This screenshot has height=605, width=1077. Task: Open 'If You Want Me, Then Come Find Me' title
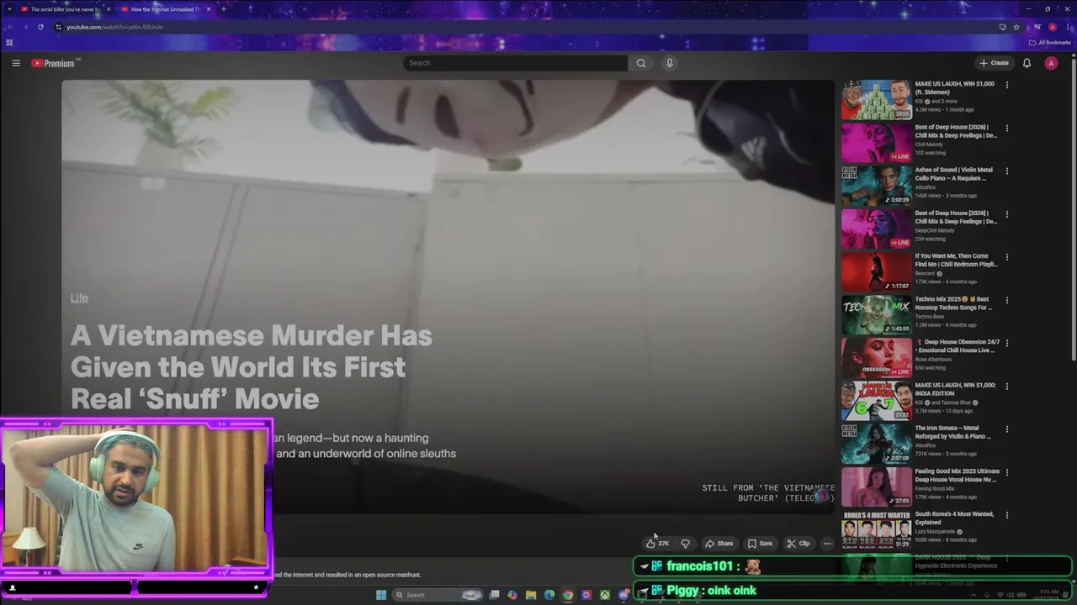click(x=956, y=260)
